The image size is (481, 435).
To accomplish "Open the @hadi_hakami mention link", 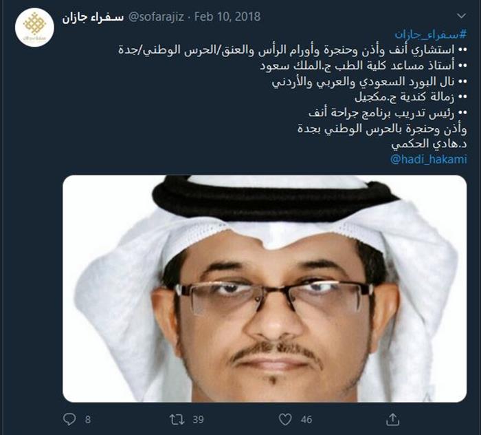I will pos(429,160).
